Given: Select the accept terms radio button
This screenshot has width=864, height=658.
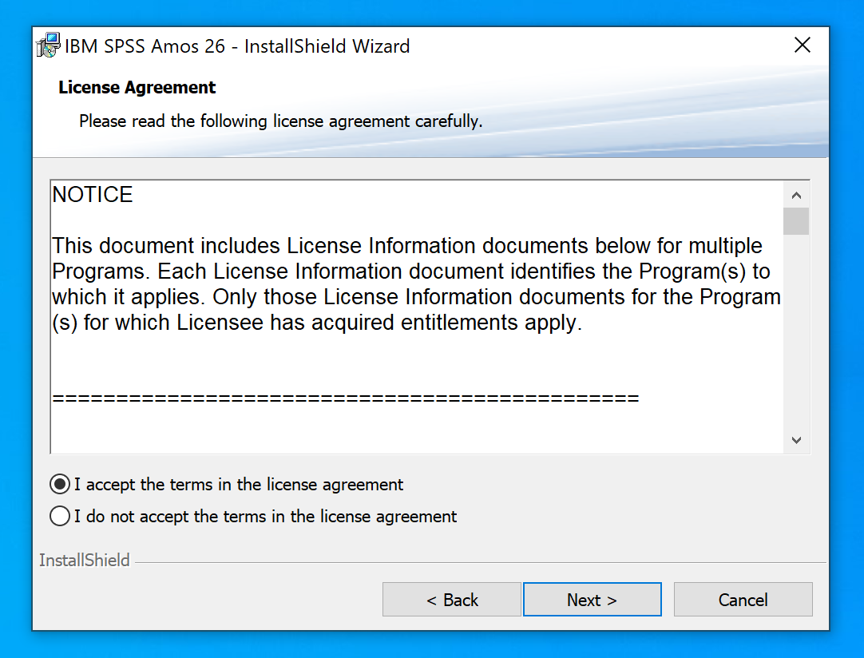Looking at the screenshot, I should (x=60, y=484).
